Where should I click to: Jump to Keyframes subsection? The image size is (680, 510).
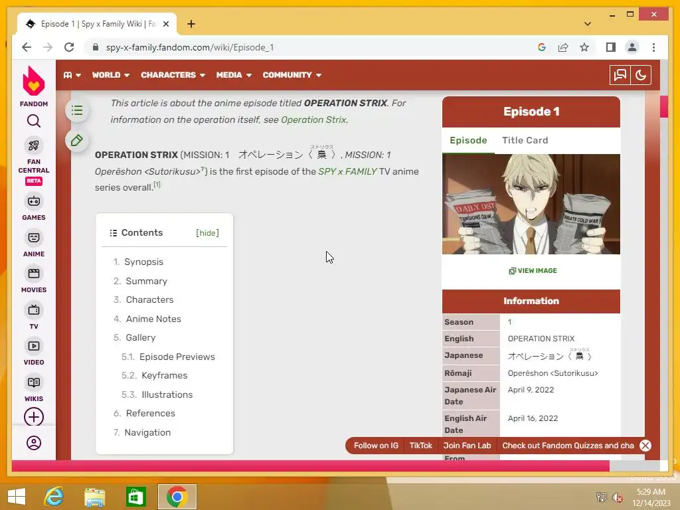[165, 376]
